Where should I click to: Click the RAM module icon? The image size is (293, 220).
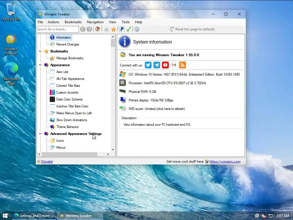point(122,91)
